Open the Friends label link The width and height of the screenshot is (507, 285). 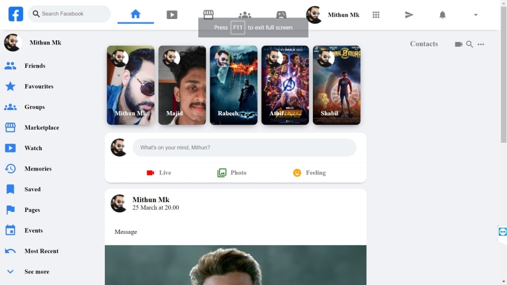(35, 66)
